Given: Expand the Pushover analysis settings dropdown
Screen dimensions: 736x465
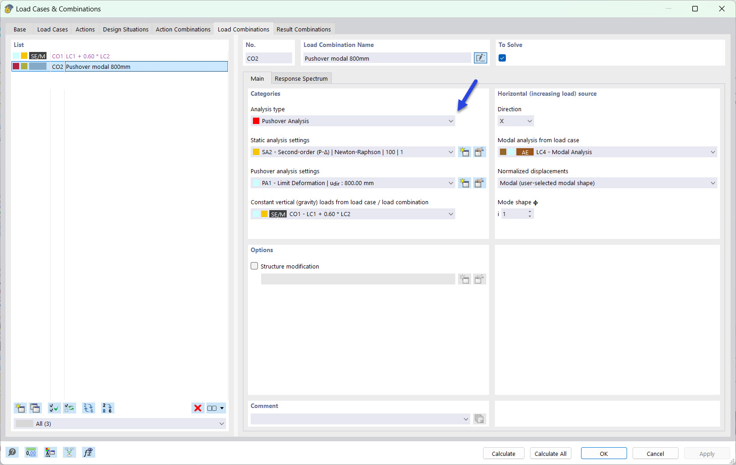Looking at the screenshot, I should coord(353,183).
